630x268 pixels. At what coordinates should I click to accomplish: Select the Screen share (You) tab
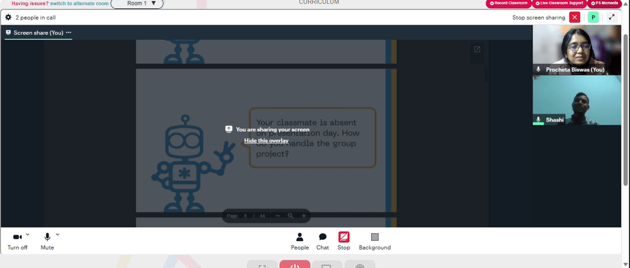coord(38,33)
